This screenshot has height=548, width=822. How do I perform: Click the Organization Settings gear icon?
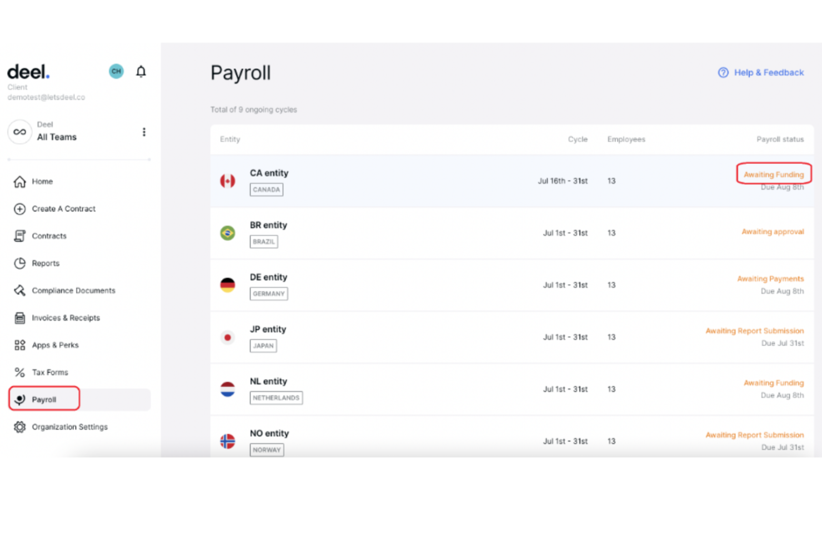click(x=19, y=426)
